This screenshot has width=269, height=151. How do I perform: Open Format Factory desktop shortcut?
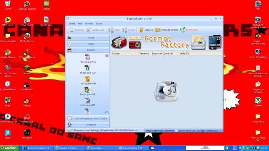pos(27,21)
